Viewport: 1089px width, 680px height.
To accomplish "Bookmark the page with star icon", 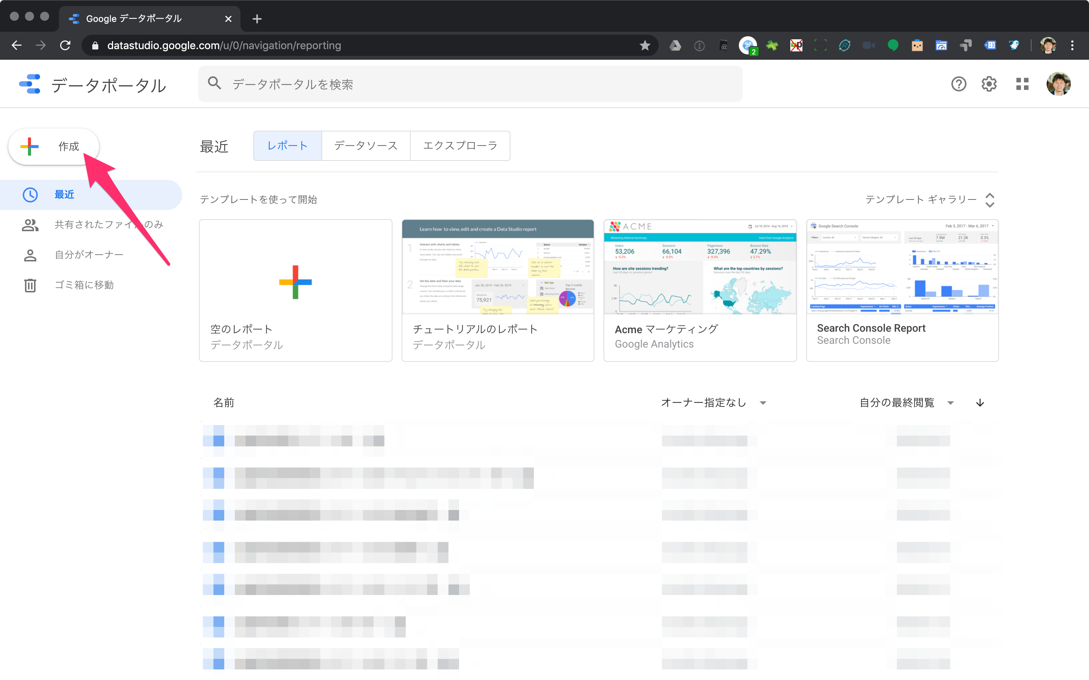I will click(645, 45).
